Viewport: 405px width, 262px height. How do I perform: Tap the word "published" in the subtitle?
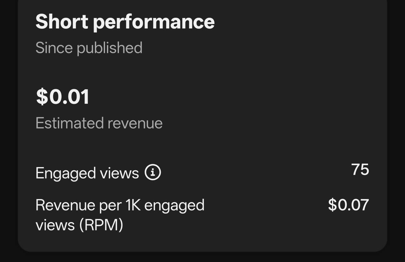pyautogui.click(x=109, y=48)
